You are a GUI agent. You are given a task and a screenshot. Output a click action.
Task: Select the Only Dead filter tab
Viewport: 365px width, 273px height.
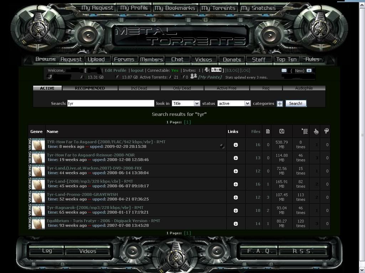pyautogui.click(x=182, y=88)
